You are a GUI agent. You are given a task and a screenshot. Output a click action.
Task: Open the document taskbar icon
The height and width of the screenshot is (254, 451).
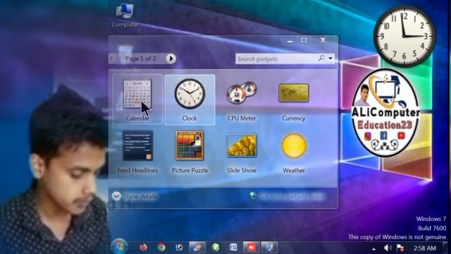233,248
